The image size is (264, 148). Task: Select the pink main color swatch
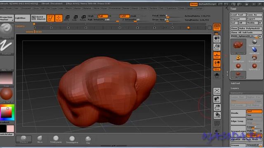point(10,129)
